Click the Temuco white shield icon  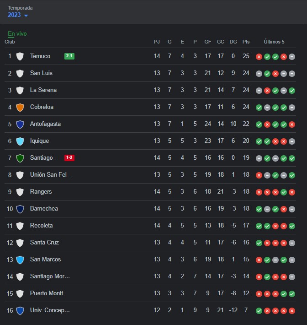tap(20, 56)
